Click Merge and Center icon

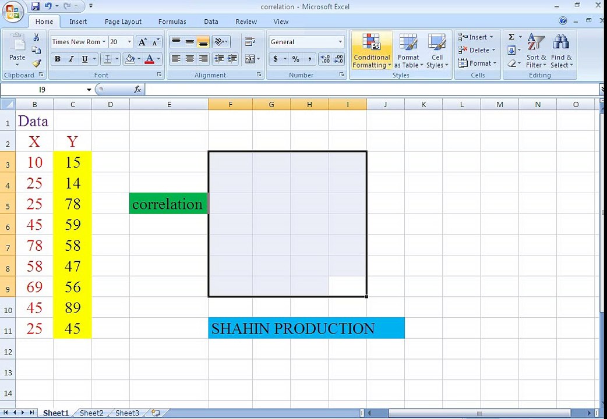(250, 59)
